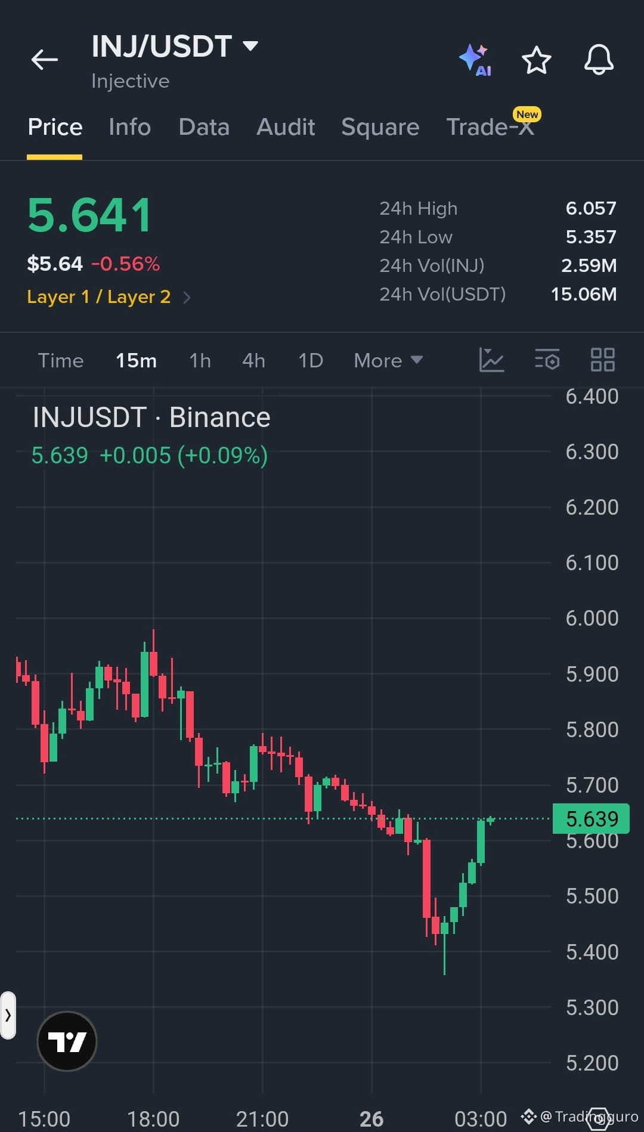
Task: Expand the More timeframes dropdown
Action: (388, 360)
